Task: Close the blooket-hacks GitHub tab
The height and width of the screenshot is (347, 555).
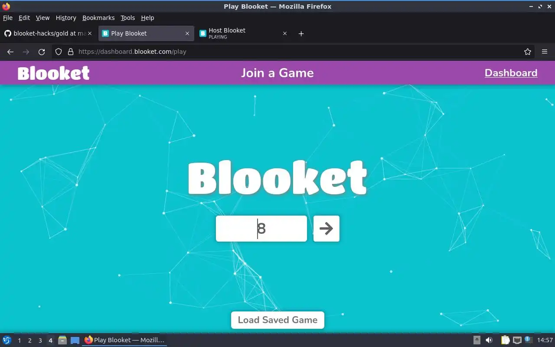Action: point(90,33)
